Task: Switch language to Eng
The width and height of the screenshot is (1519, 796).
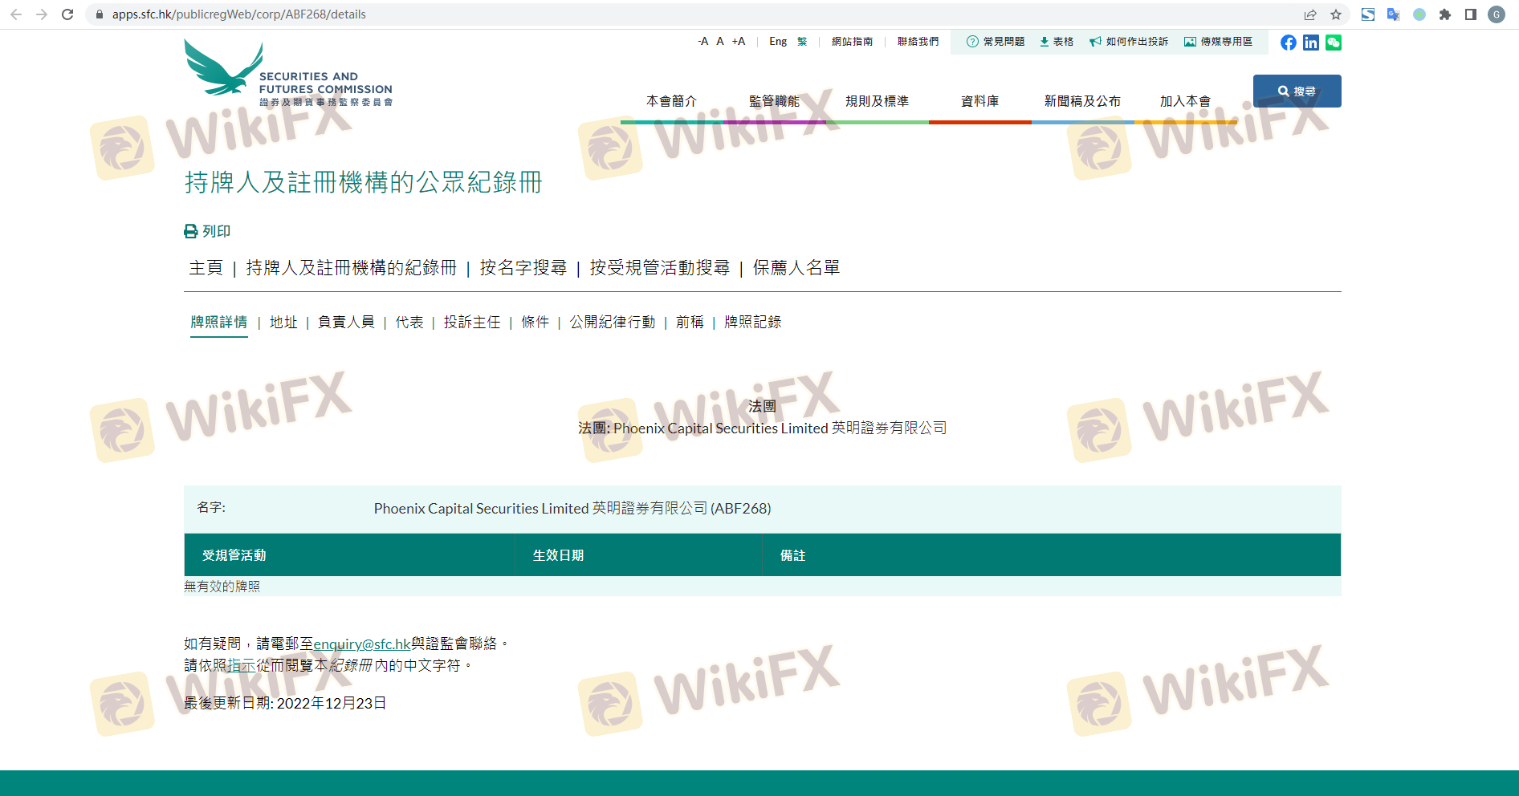Action: click(778, 42)
